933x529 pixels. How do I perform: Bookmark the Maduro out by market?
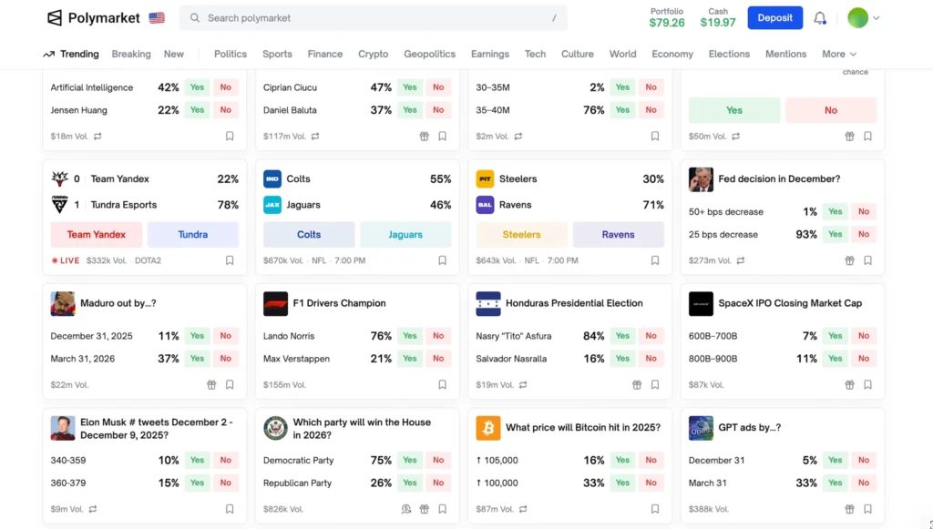pos(230,385)
